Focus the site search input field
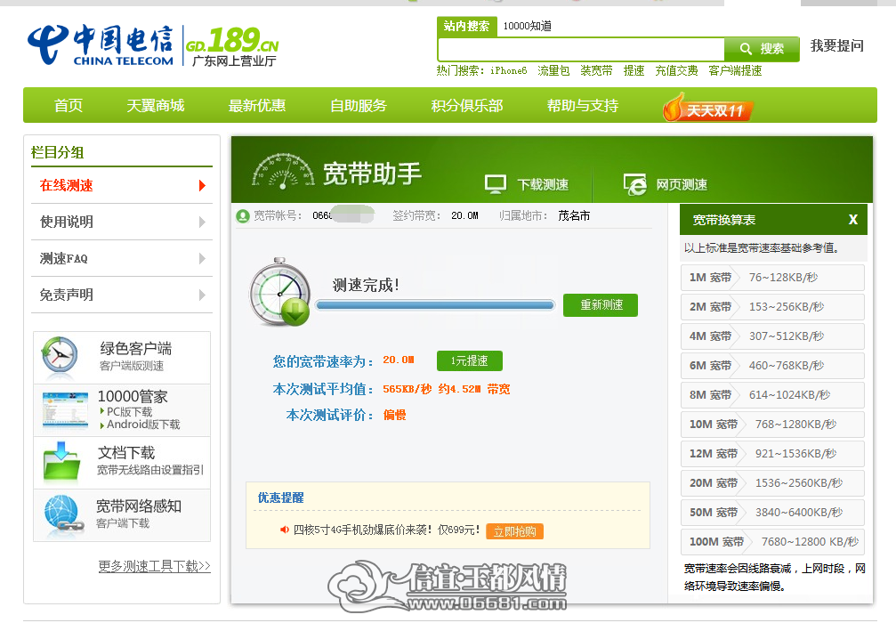The height and width of the screenshot is (623, 896). [581, 49]
